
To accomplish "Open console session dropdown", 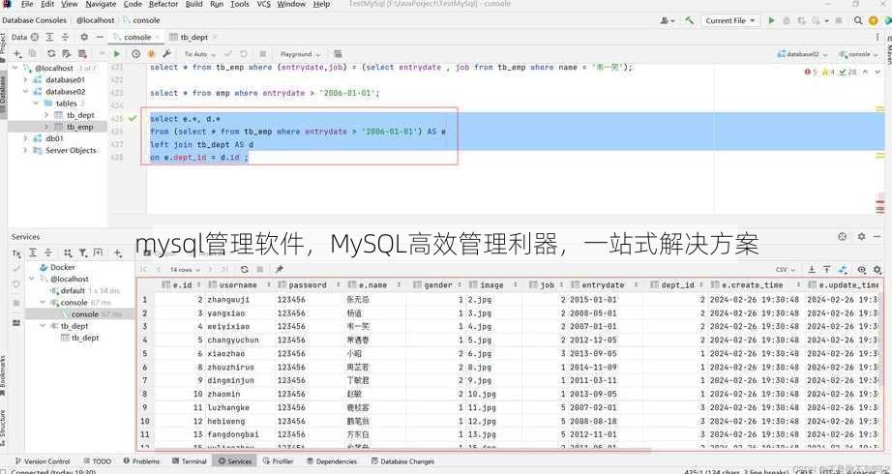I will tap(859, 54).
